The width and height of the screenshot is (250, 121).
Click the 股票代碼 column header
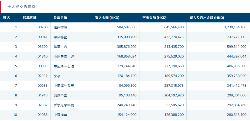click(x=30, y=18)
